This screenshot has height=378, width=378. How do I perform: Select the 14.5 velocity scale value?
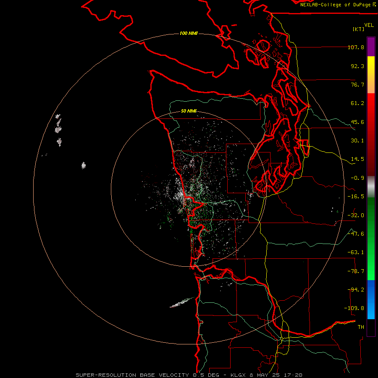coord(357,159)
